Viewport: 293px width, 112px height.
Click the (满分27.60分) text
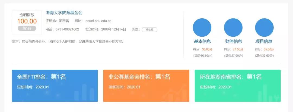(234, 56)
